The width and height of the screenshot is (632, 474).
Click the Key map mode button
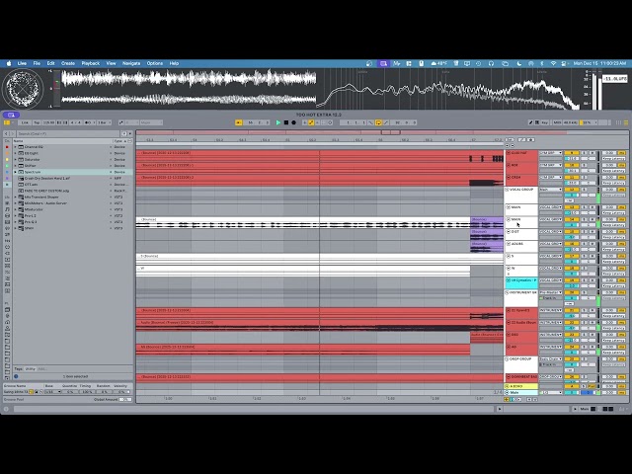point(544,122)
